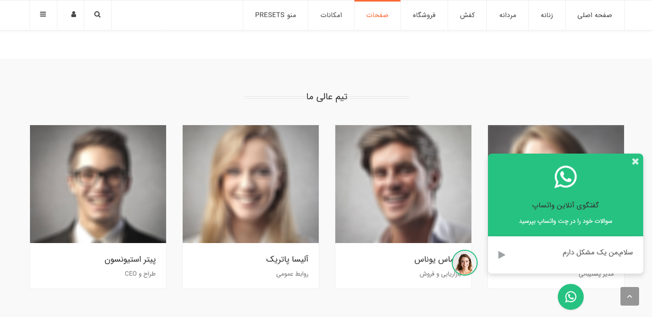Open the کفش menu item
The width and height of the screenshot is (652, 317).
(x=467, y=15)
